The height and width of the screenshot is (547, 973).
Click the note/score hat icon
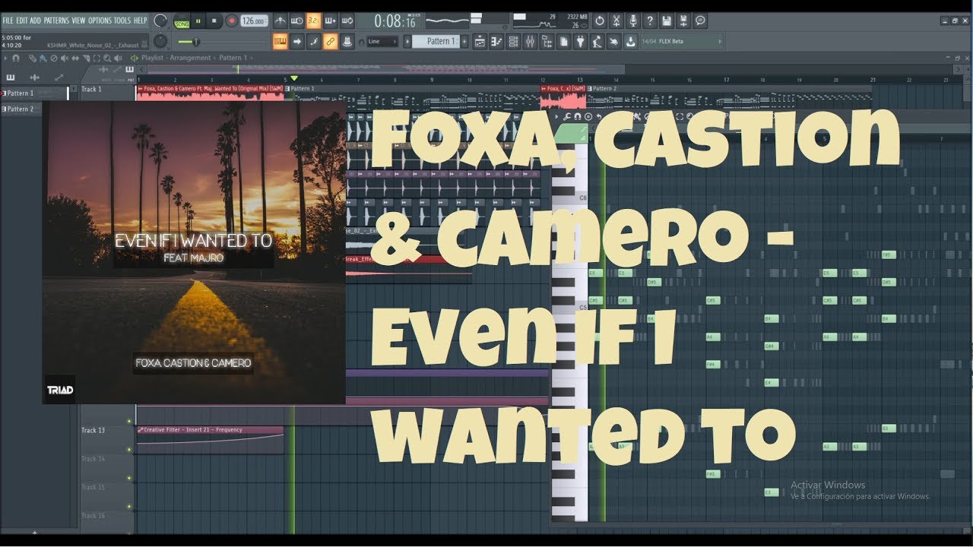point(347,42)
